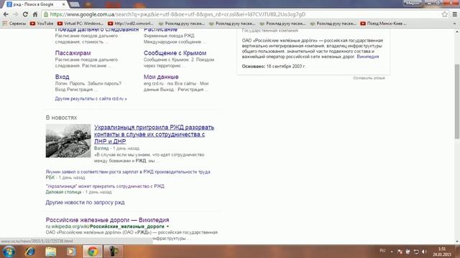The image size is (460, 258).
Task: Bookmark this page with the star icon
Action: click(444, 14)
